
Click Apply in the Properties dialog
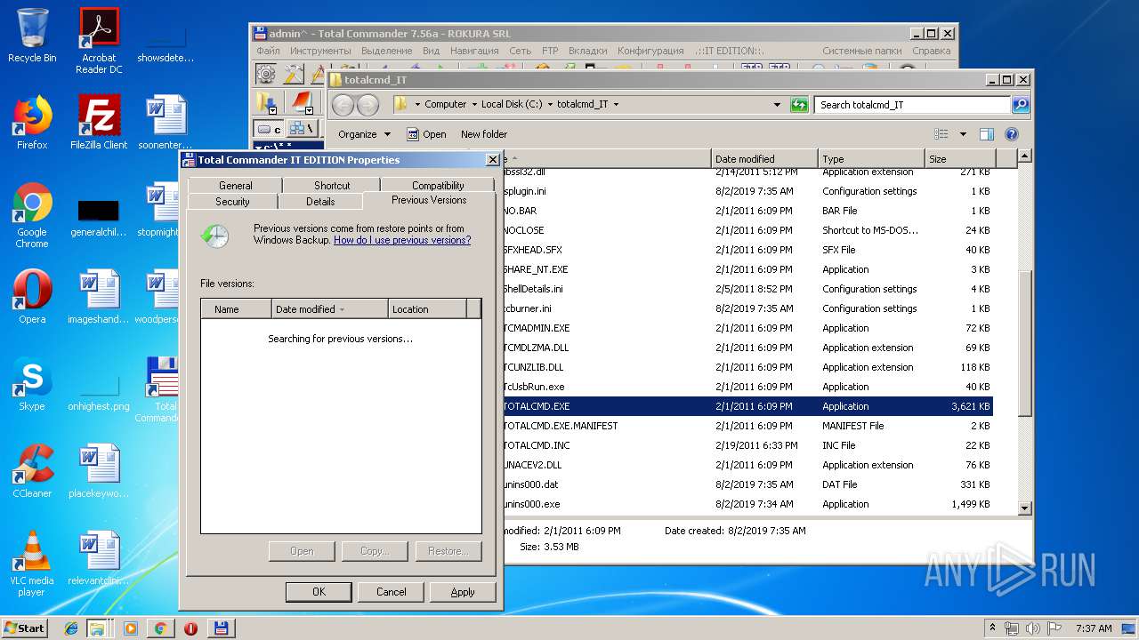point(463,592)
